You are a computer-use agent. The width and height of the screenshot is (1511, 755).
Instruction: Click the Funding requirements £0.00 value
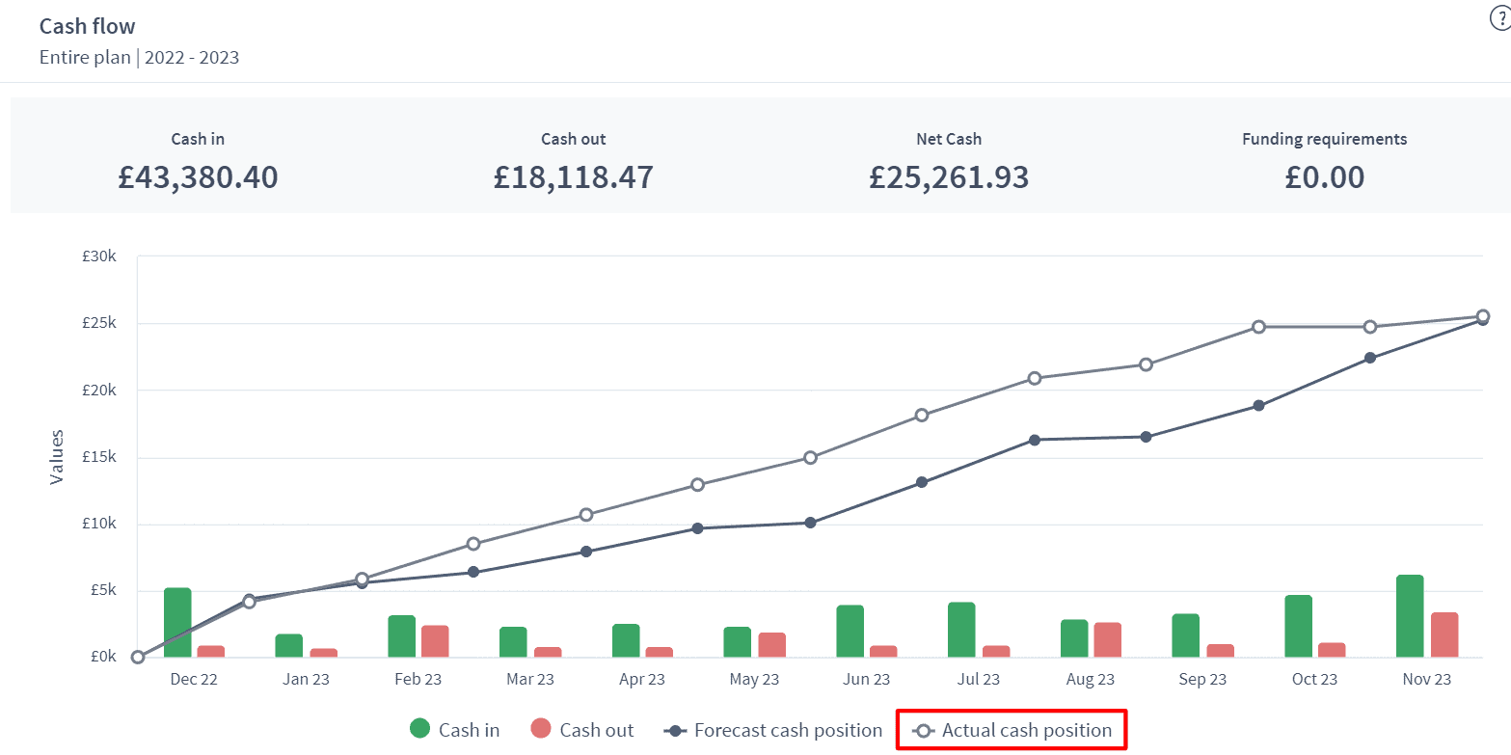pos(1324,177)
